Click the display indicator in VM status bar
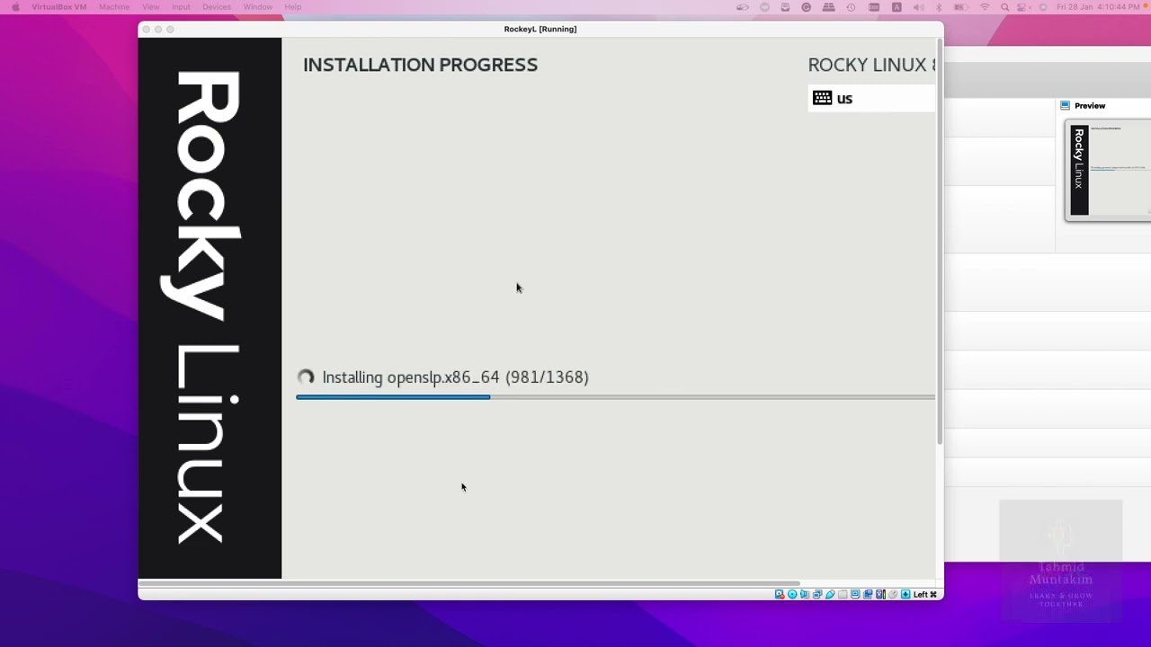 pos(855,594)
